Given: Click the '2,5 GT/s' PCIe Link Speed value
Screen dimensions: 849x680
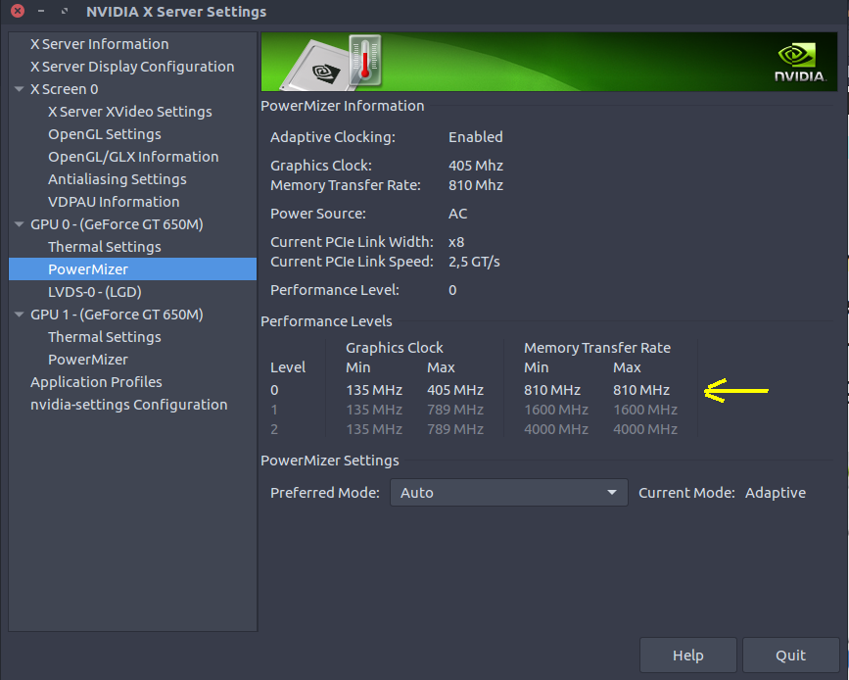Looking at the screenshot, I should tap(474, 262).
